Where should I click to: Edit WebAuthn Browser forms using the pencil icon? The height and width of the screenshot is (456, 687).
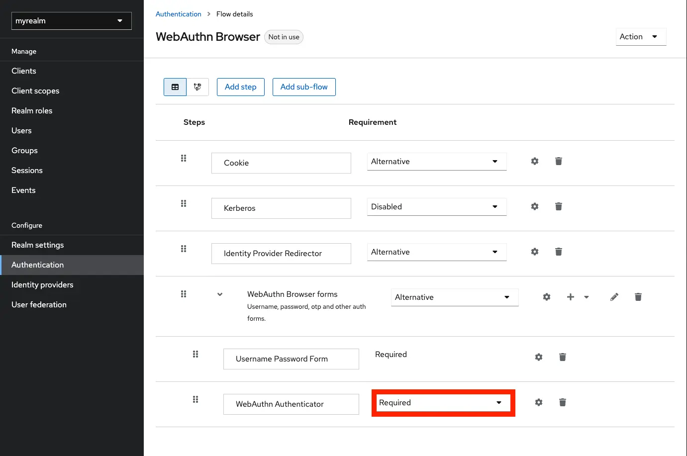(x=614, y=296)
